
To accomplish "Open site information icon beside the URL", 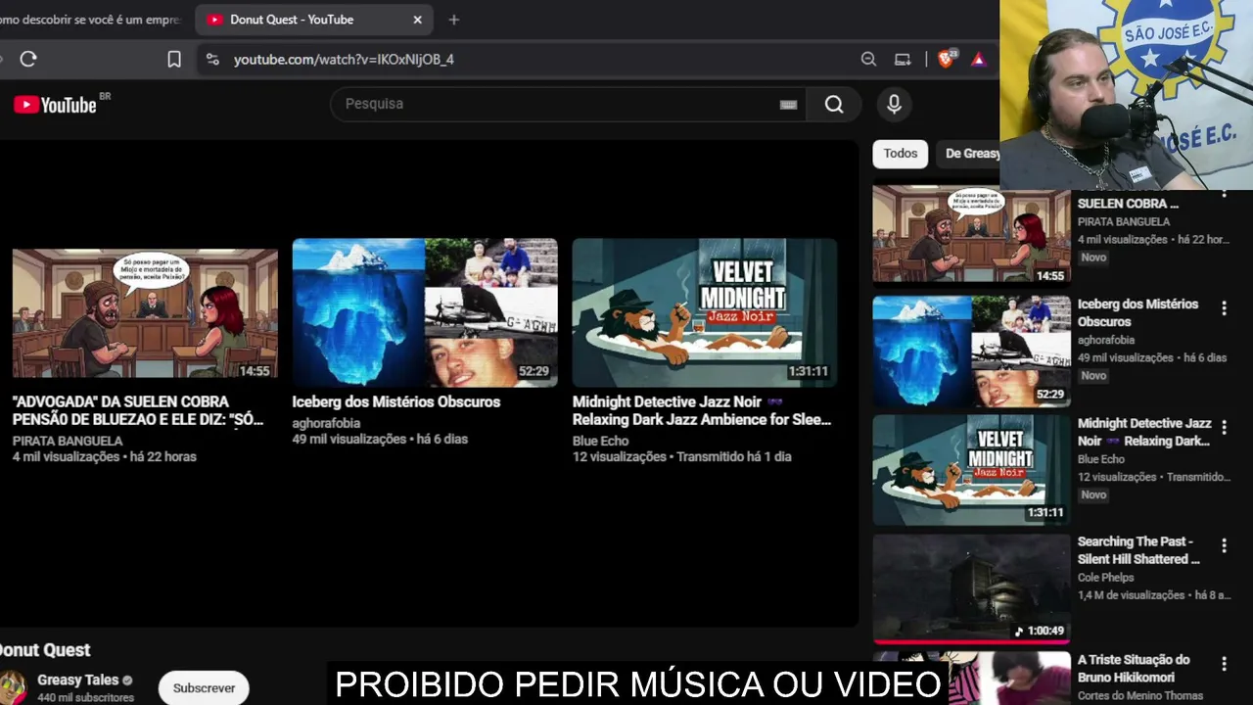I will point(212,59).
